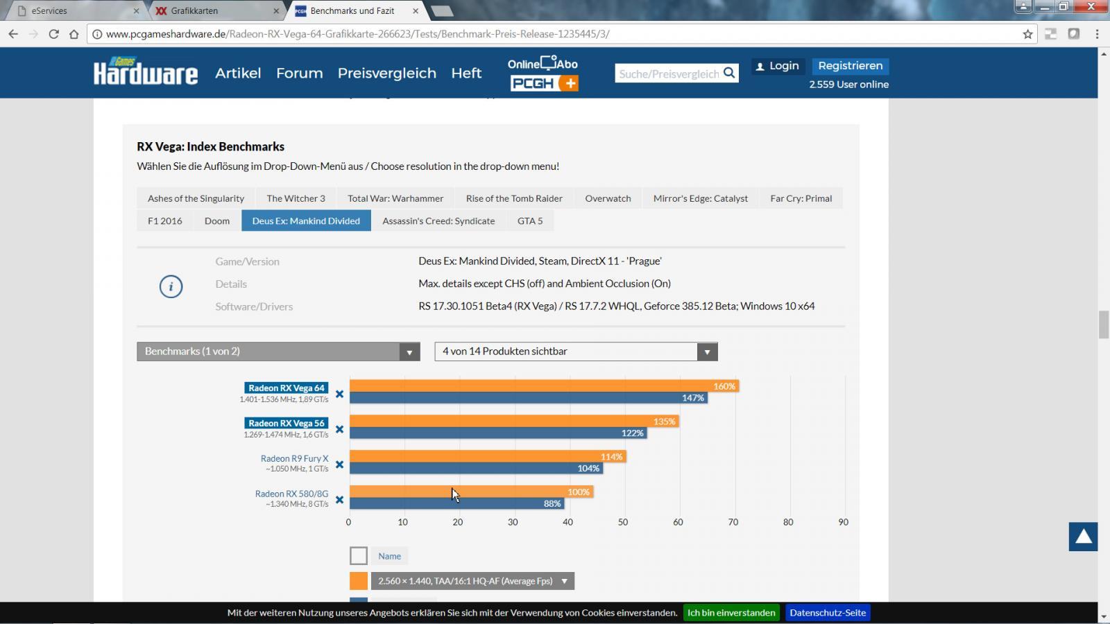Open Preisvergleich in the site header
The height and width of the screenshot is (624, 1110).
387,73
